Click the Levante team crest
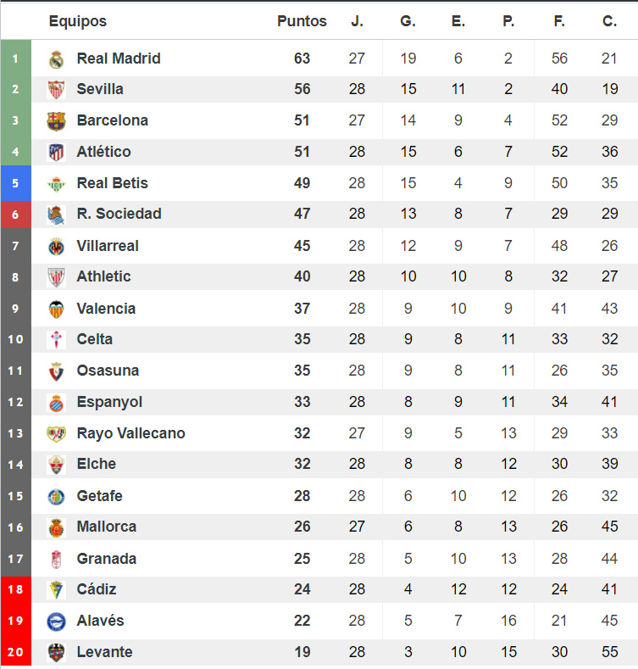 pyautogui.click(x=56, y=653)
